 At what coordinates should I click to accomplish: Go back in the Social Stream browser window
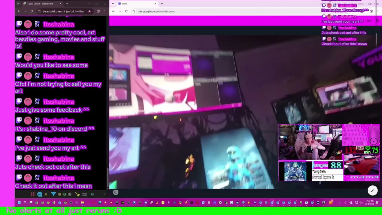click(x=19, y=11)
